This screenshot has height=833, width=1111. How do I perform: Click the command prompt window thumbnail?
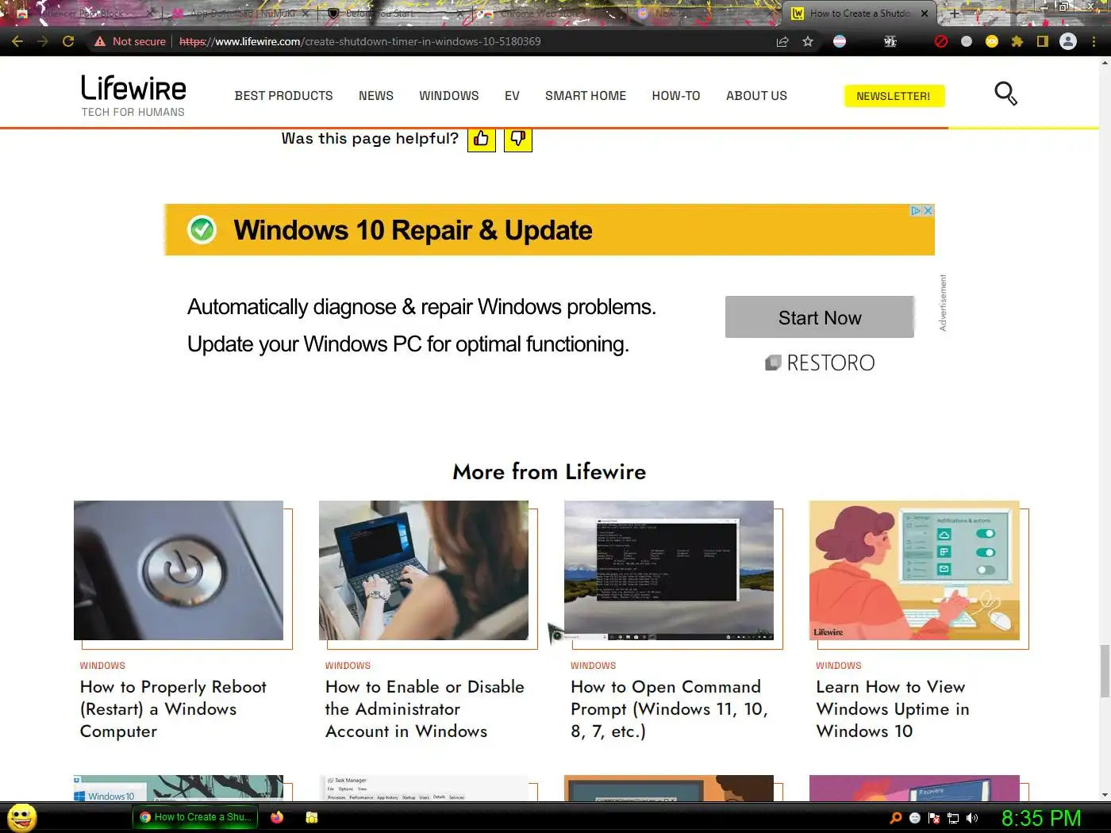pos(669,570)
